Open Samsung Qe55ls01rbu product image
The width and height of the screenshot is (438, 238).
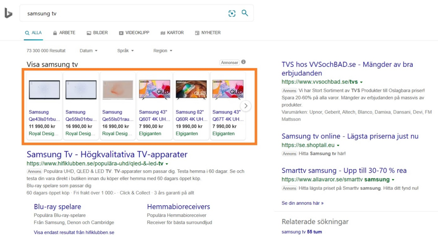pyautogui.click(x=81, y=90)
